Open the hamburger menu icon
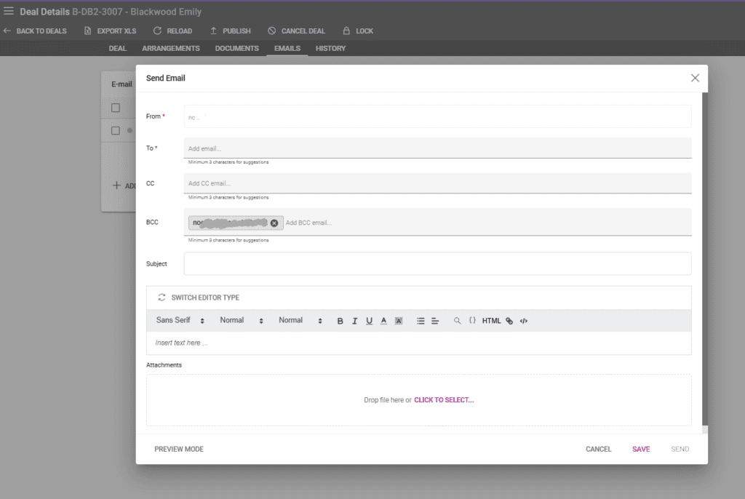The image size is (745, 499). (9, 11)
